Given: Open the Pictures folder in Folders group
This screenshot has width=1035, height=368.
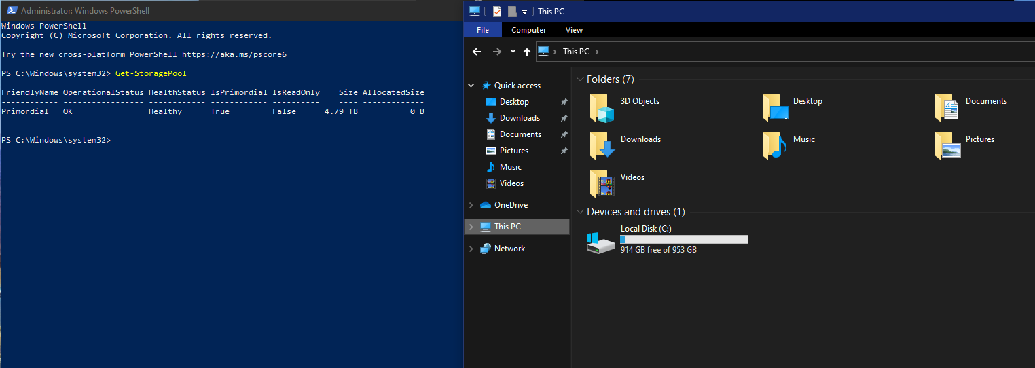Looking at the screenshot, I should pos(947,146).
